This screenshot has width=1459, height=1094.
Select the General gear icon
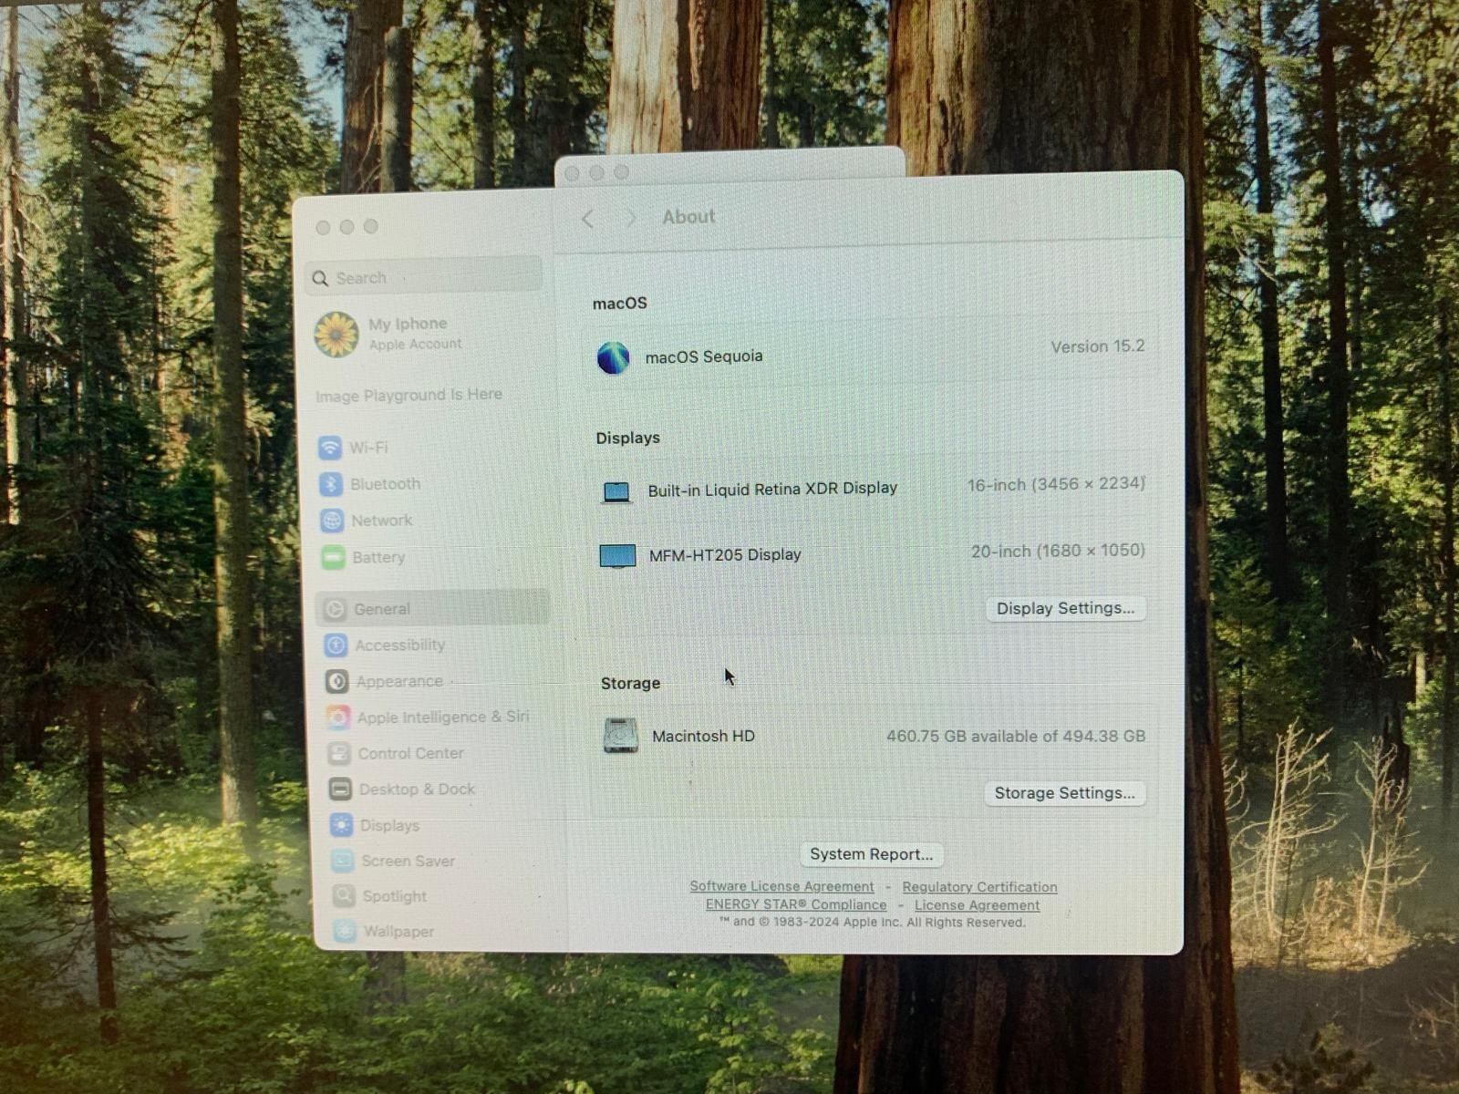pyautogui.click(x=335, y=609)
